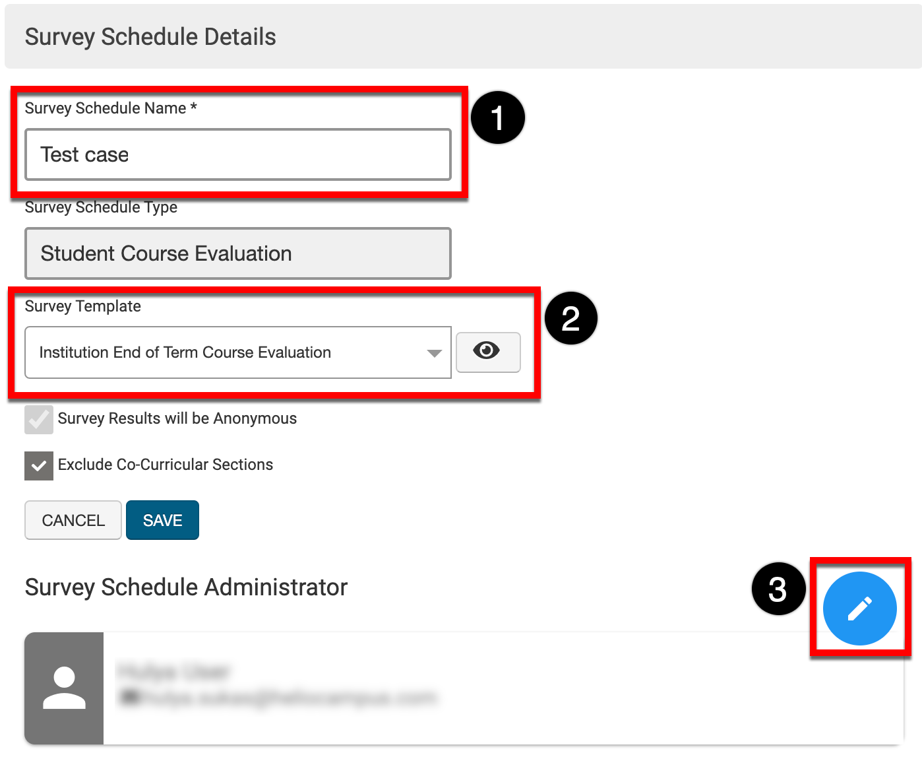The height and width of the screenshot is (759, 922).
Task: Save the survey schedule details
Action: click(x=162, y=520)
